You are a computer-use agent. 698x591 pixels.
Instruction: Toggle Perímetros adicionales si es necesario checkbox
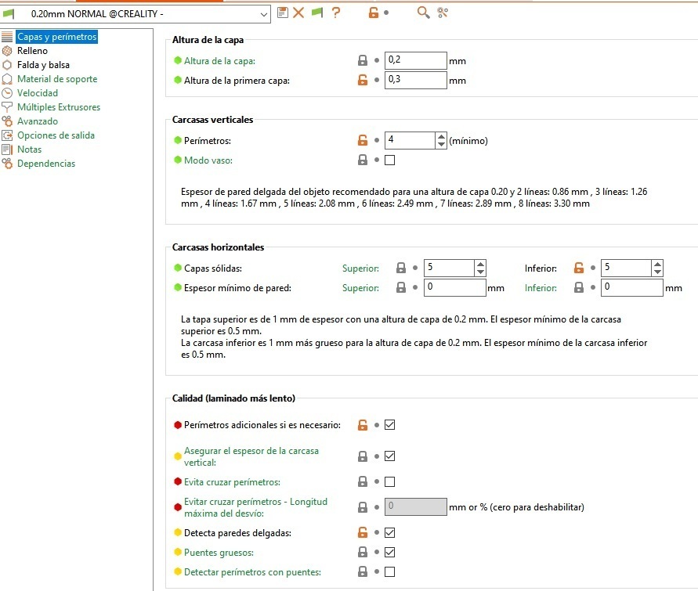pyautogui.click(x=389, y=425)
